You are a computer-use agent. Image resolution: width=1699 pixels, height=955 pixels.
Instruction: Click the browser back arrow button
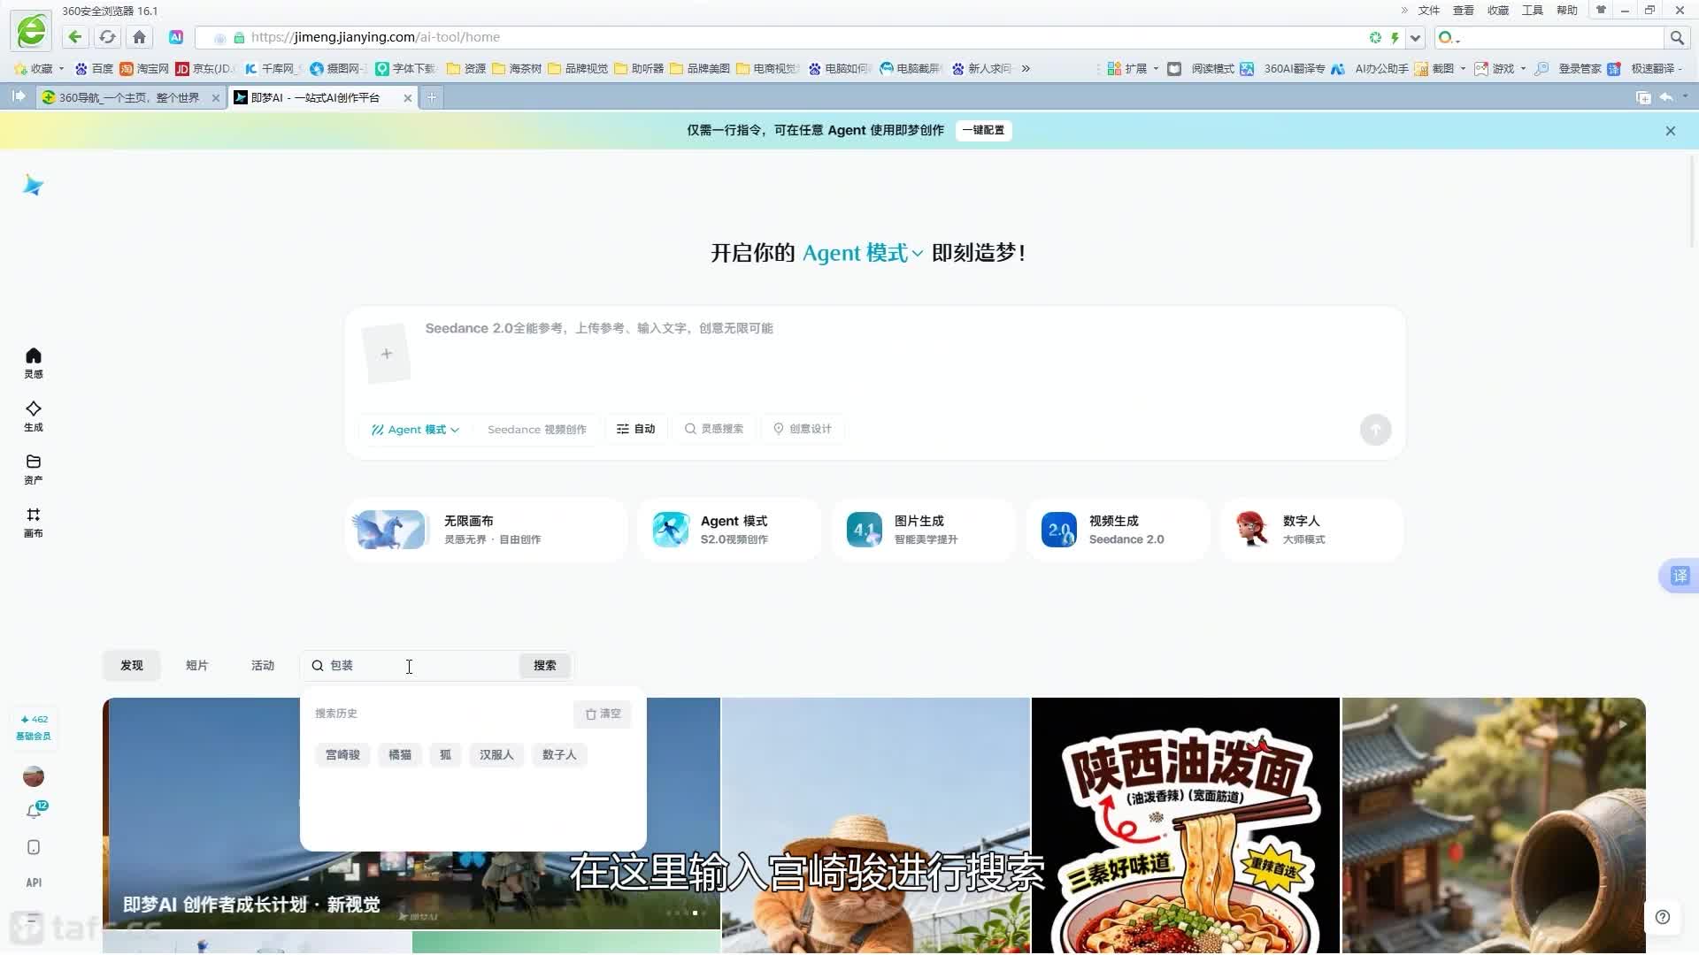(75, 37)
